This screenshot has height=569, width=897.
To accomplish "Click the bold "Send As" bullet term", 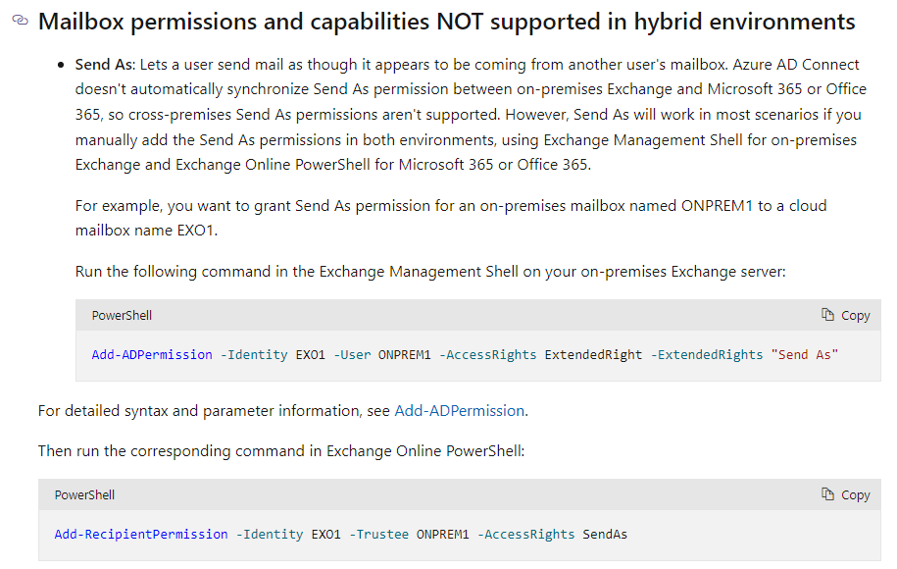I will tap(104, 65).
